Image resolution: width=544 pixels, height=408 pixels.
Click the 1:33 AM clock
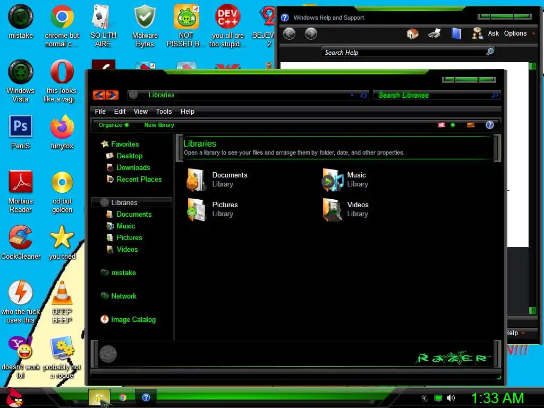click(497, 398)
